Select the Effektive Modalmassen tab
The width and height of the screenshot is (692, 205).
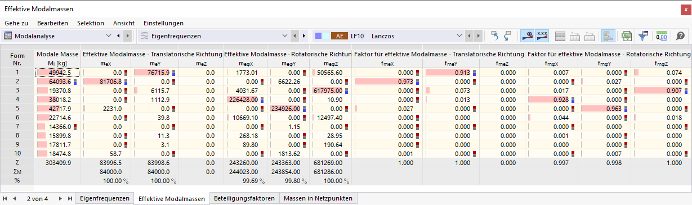tap(172, 198)
